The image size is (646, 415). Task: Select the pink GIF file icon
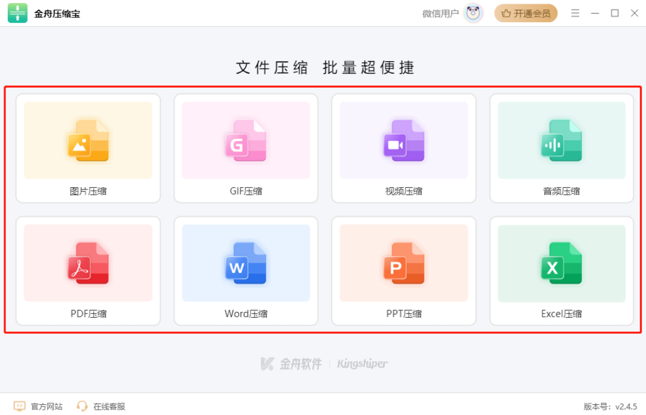coord(246,140)
